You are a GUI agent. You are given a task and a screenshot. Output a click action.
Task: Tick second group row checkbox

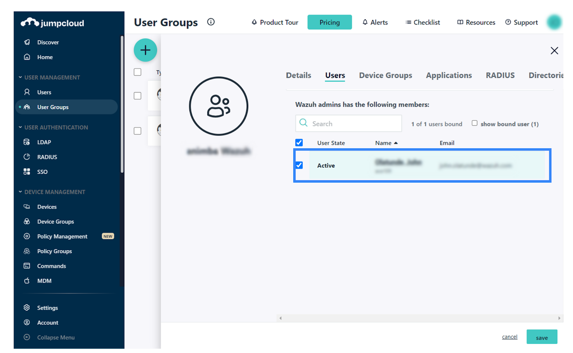click(x=138, y=131)
